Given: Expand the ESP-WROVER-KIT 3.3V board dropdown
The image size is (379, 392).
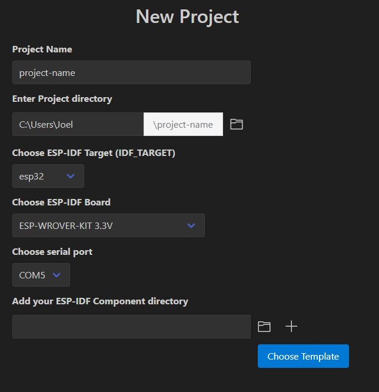Looking at the screenshot, I should coord(108,225).
